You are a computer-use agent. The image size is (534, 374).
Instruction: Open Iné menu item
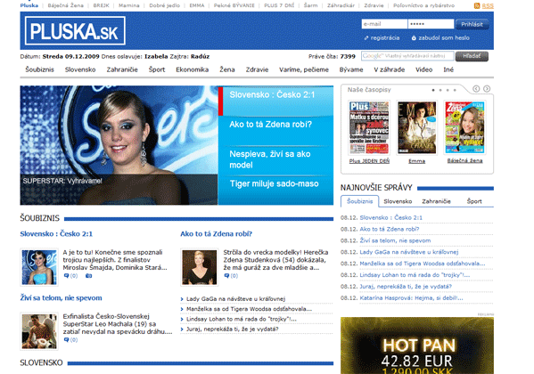click(x=448, y=69)
